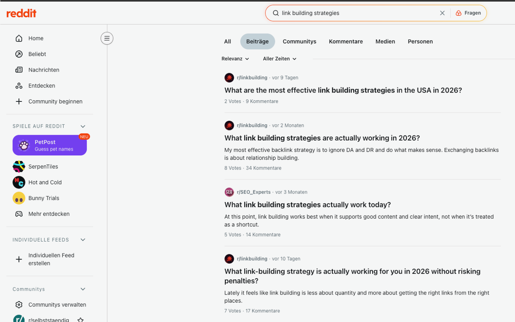515x322 pixels.
Task: Open the PetPost game paw icon
Action: [x=24, y=145]
